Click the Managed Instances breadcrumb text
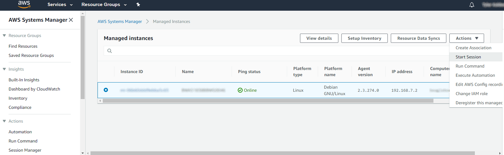 pyautogui.click(x=171, y=21)
